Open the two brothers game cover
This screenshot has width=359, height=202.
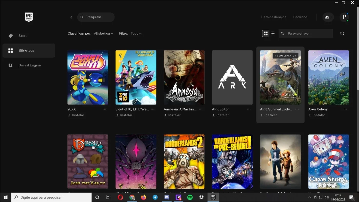point(281,162)
